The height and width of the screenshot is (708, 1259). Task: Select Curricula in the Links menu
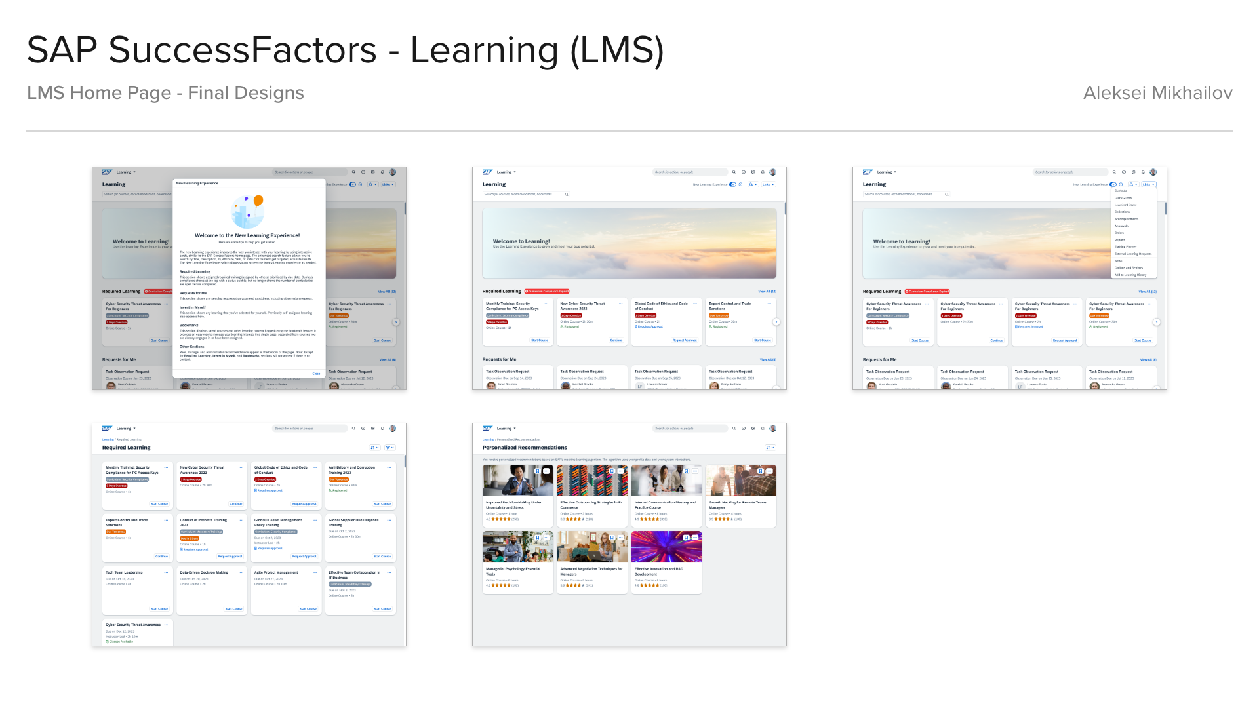click(x=1121, y=191)
